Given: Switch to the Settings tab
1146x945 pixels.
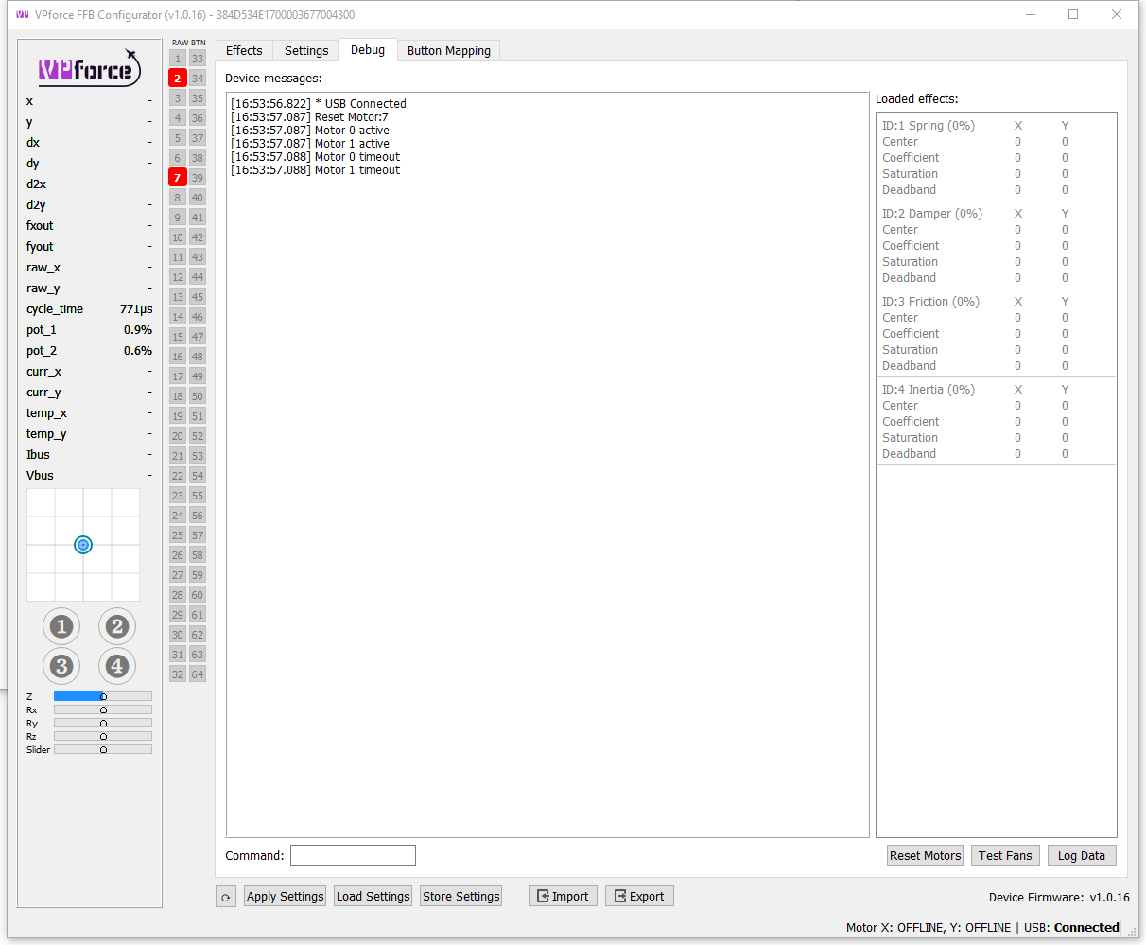Looking at the screenshot, I should tap(305, 50).
